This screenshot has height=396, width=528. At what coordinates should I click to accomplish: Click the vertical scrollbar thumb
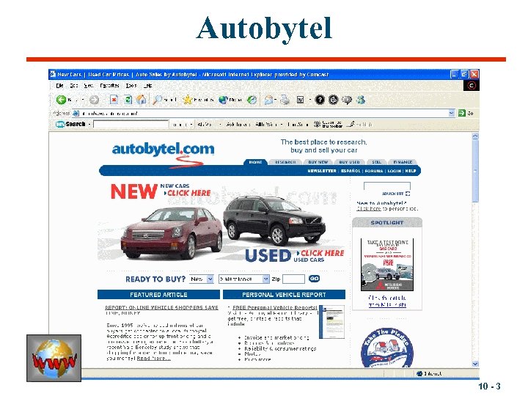point(475,171)
